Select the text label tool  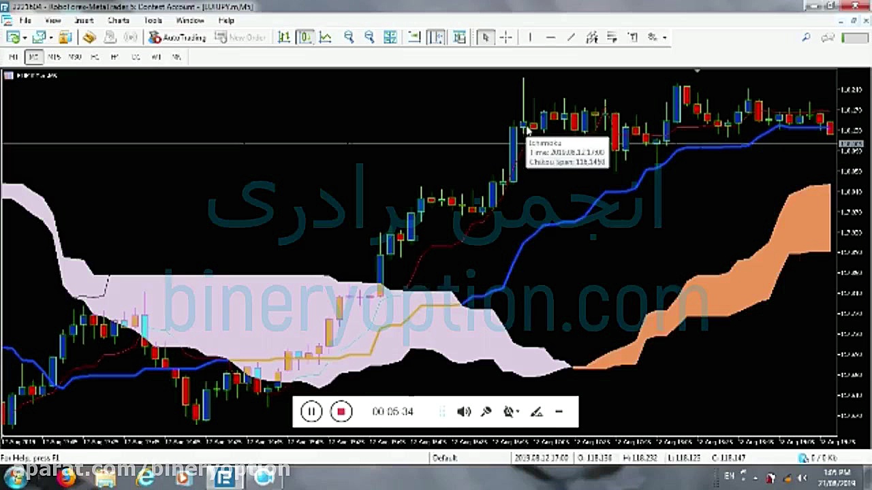point(633,37)
